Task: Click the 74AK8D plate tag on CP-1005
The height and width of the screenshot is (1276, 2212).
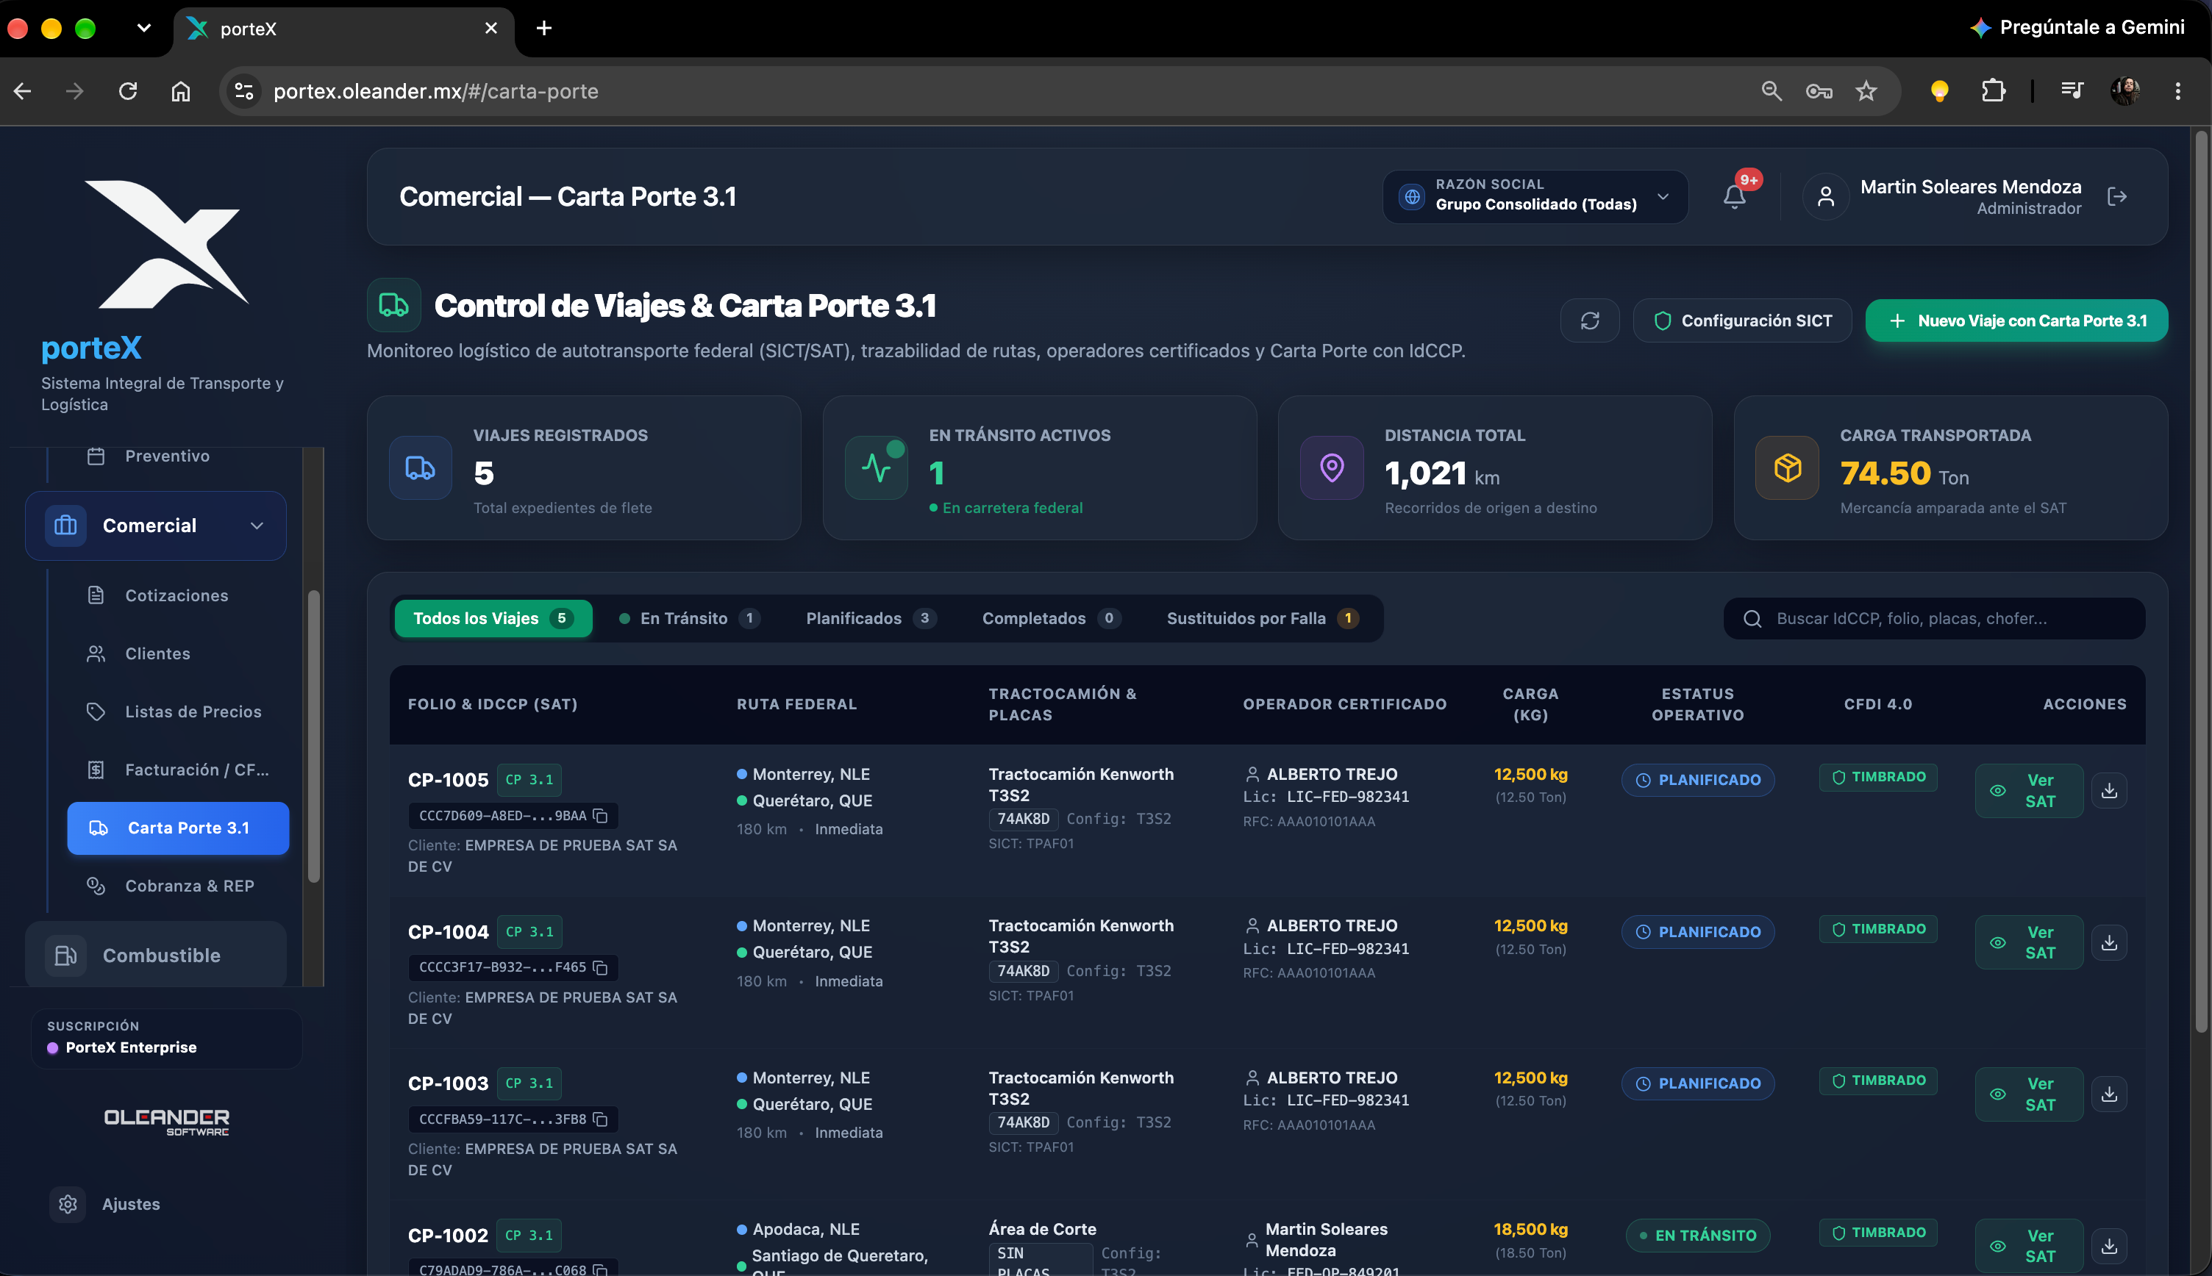Action: [x=1023, y=819]
